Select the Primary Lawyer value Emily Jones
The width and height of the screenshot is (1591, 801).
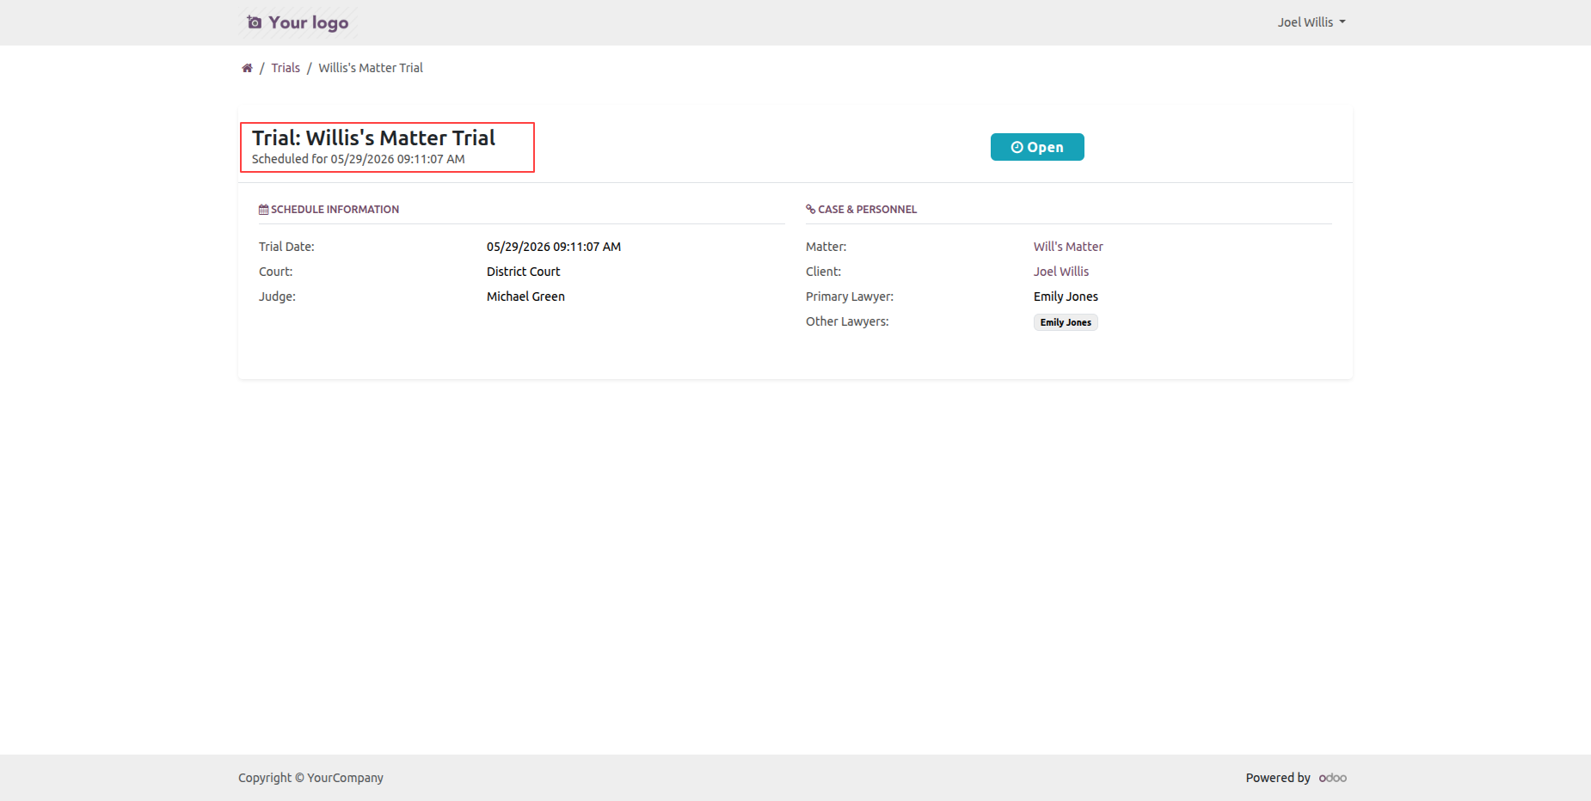(1066, 297)
